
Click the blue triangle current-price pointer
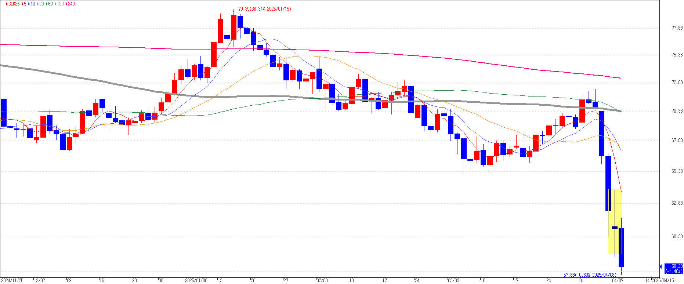pos(661,266)
